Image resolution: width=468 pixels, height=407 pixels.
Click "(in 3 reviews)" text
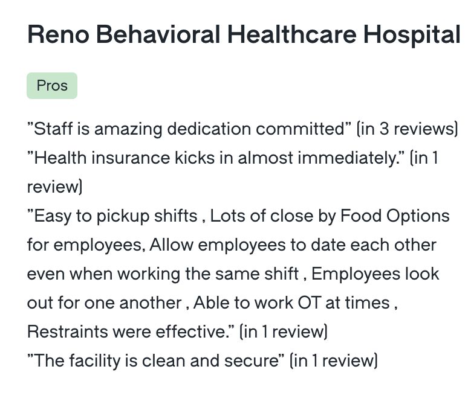(x=408, y=129)
